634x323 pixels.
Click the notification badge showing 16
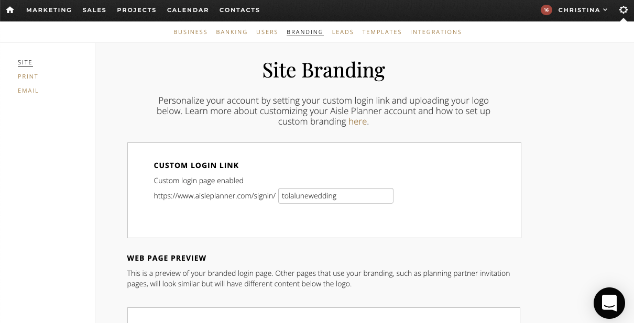546,9
